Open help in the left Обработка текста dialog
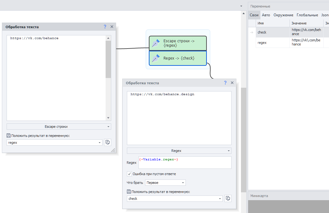This screenshot has height=213, width=329. coord(105,27)
